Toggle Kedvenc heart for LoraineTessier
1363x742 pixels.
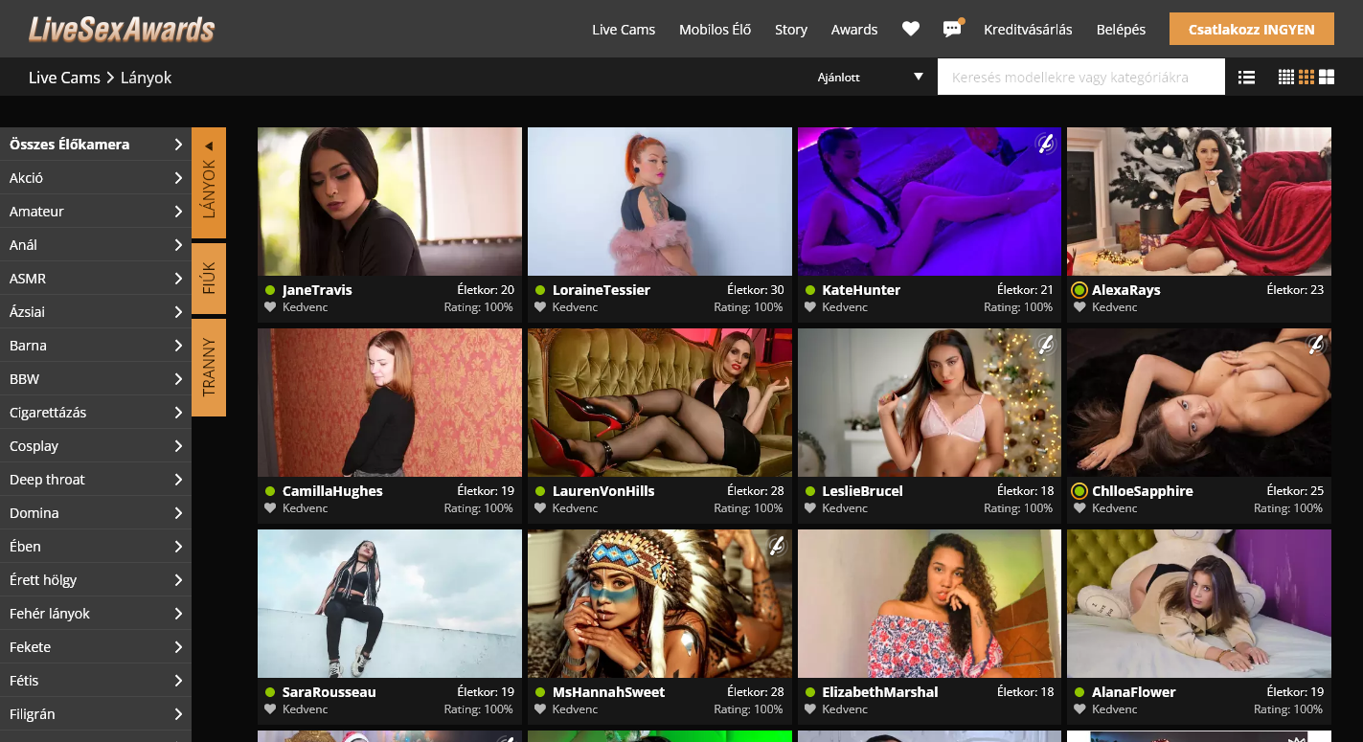(x=541, y=307)
